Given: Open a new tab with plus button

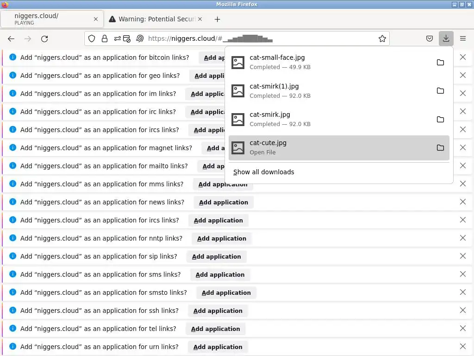Looking at the screenshot, I should (x=218, y=19).
